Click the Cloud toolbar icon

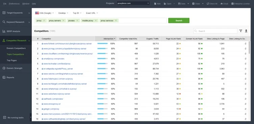[224, 4]
